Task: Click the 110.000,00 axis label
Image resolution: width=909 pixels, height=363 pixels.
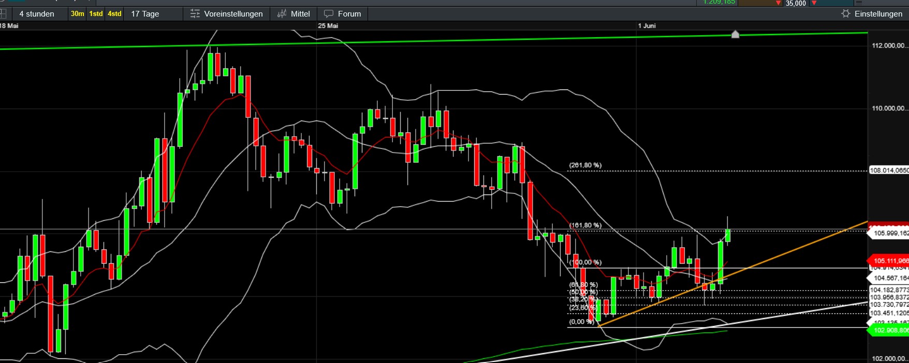Action: (889, 108)
